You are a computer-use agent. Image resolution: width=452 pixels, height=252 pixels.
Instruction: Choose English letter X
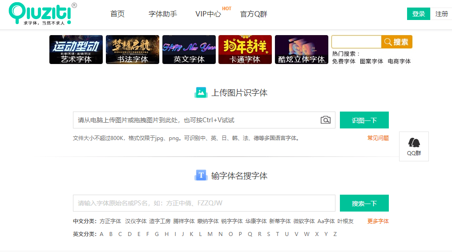317,234
